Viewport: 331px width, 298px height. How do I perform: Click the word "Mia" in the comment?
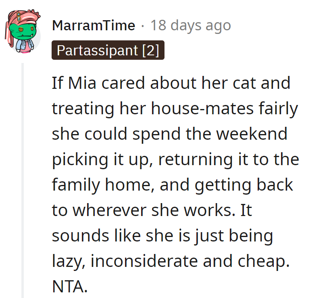click(80, 84)
